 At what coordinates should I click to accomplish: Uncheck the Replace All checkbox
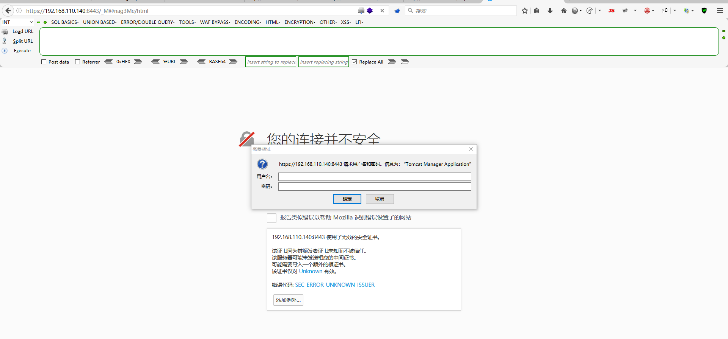pyautogui.click(x=354, y=62)
